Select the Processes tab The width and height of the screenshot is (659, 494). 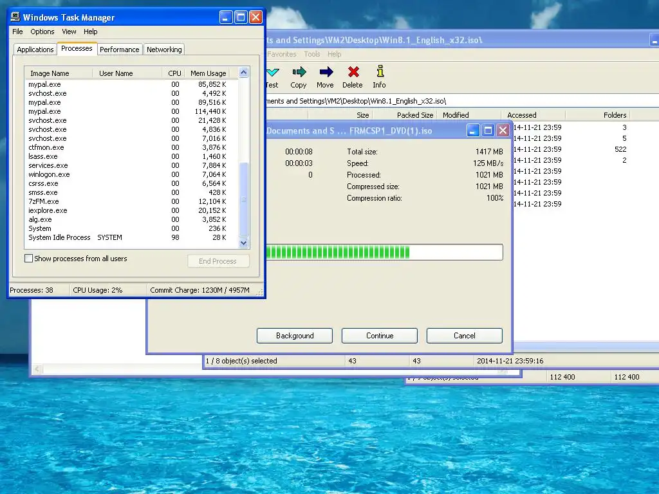[77, 48]
